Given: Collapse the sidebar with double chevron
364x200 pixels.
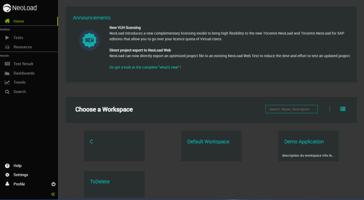Looking at the screenshot, I should tap(53, 194).
